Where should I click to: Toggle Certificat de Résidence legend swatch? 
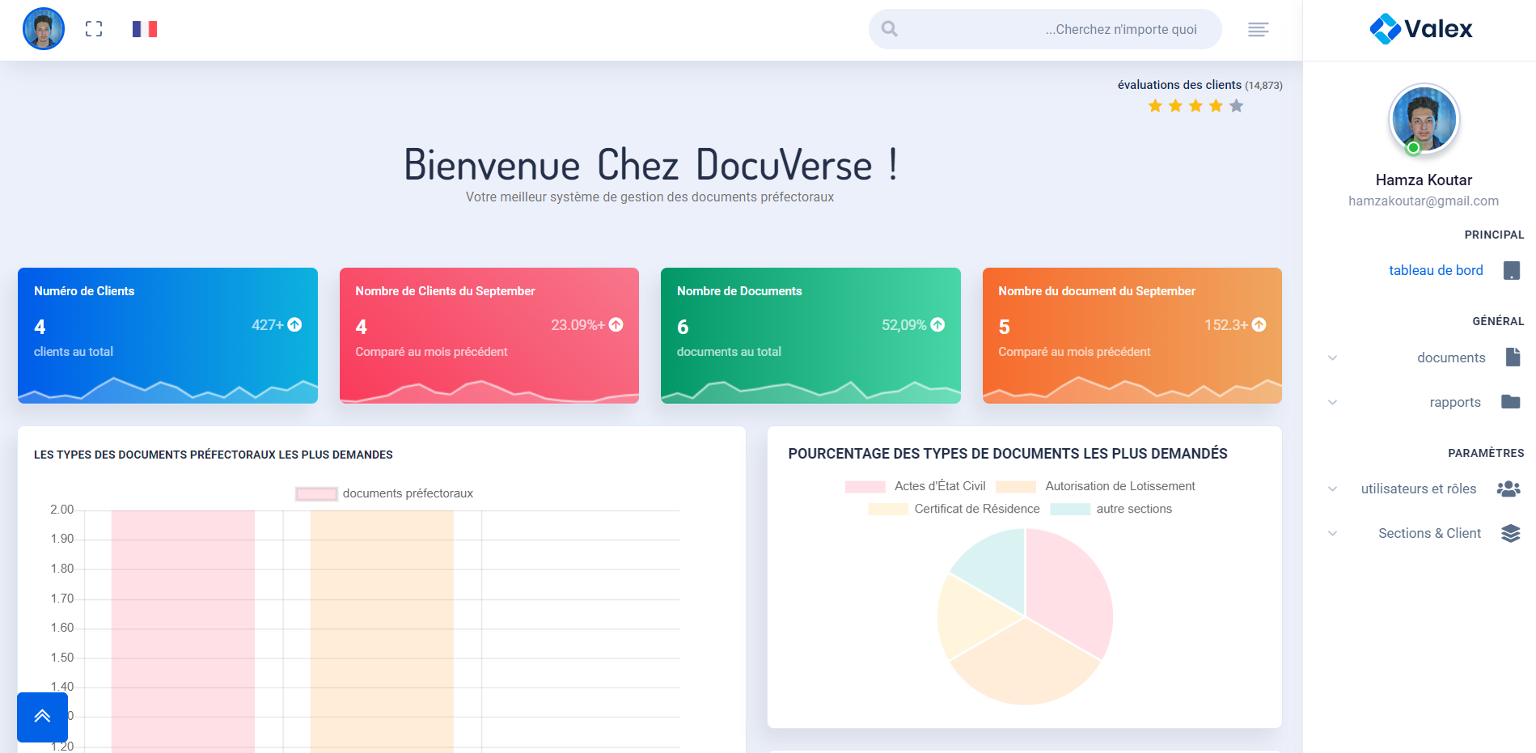tap(888, 509)
